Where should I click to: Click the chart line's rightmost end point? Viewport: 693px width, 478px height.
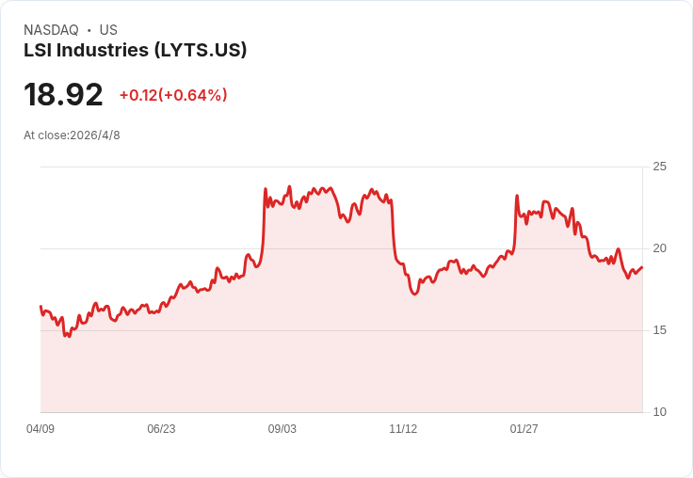(x=642, y=267)
